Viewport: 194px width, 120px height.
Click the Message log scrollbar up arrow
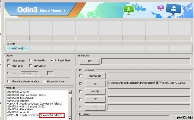click(70, 92)
